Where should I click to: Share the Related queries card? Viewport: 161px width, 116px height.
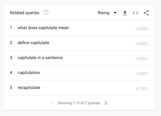pyautogui.click(x=146, y=13)
